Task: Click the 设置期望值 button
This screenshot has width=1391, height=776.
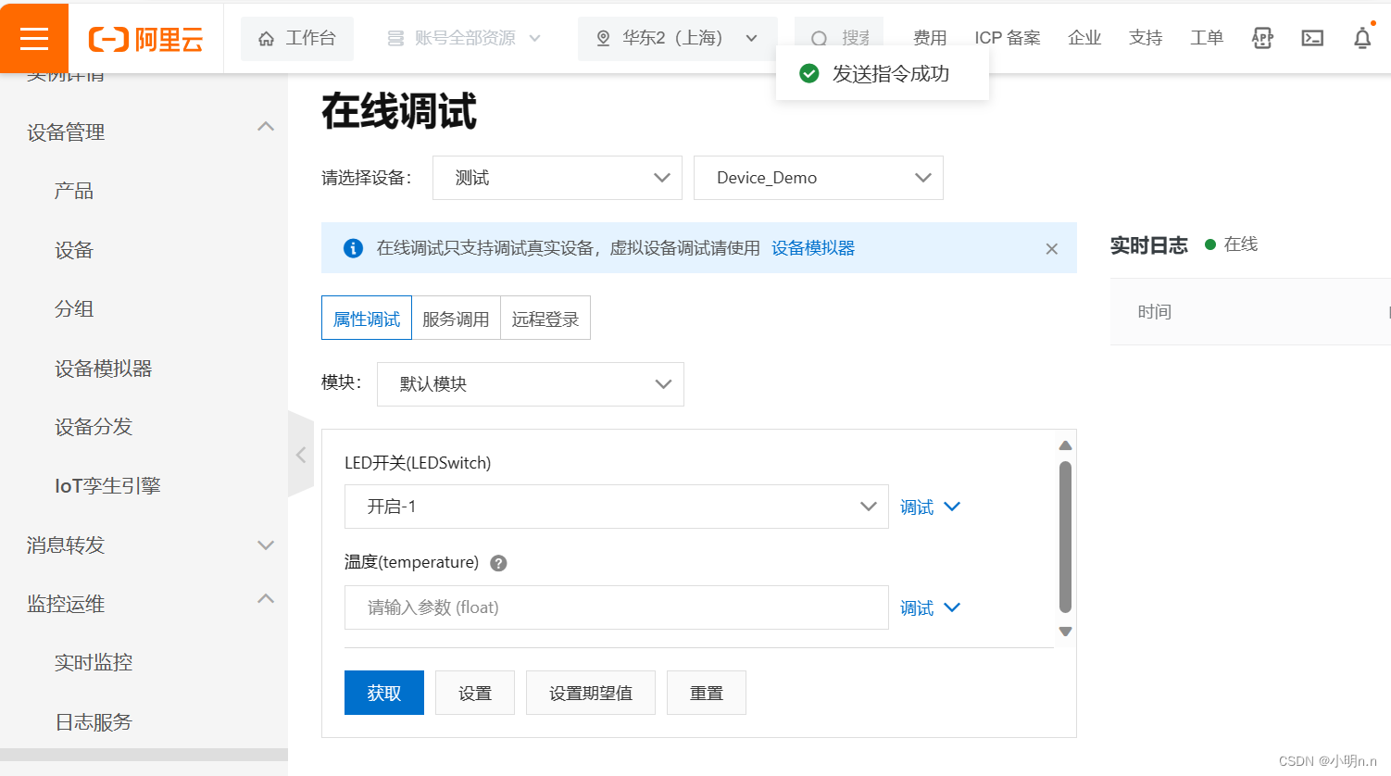Action: click(x=591, y=693)
